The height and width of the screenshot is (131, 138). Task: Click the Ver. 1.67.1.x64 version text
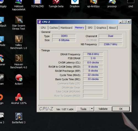65,109
